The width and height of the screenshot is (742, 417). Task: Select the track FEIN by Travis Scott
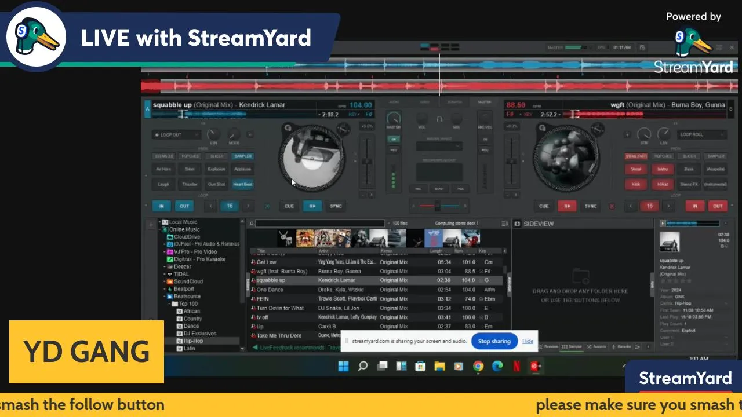click(x=377, y=299)
